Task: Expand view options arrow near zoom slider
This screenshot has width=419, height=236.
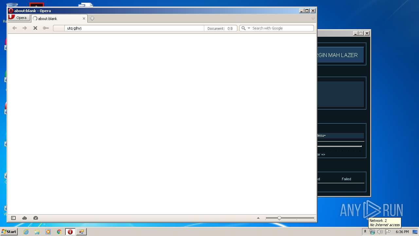Action: coord(258,218)
